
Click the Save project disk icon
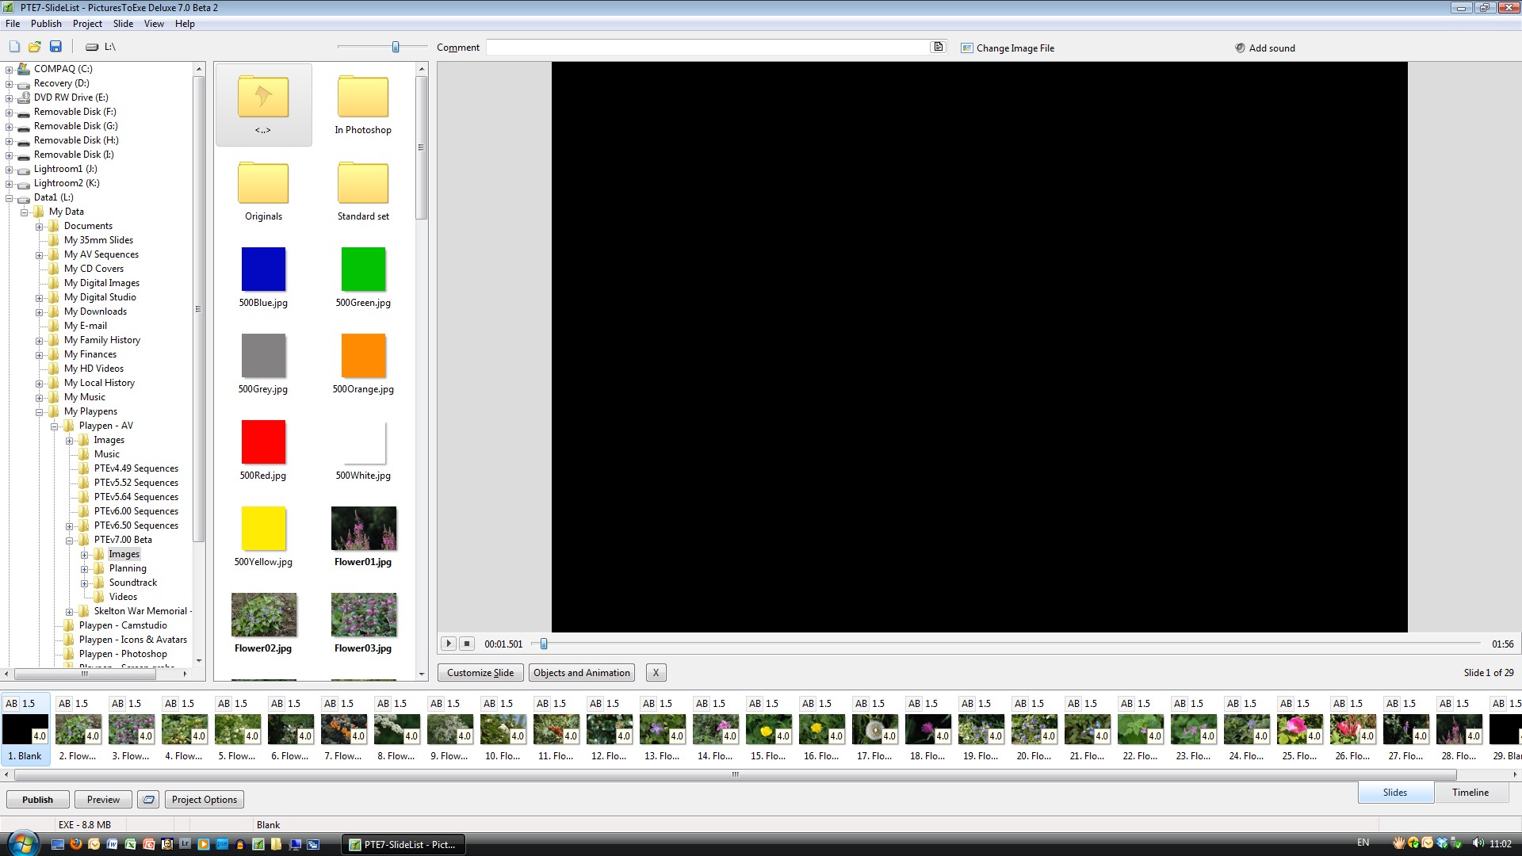55,47
